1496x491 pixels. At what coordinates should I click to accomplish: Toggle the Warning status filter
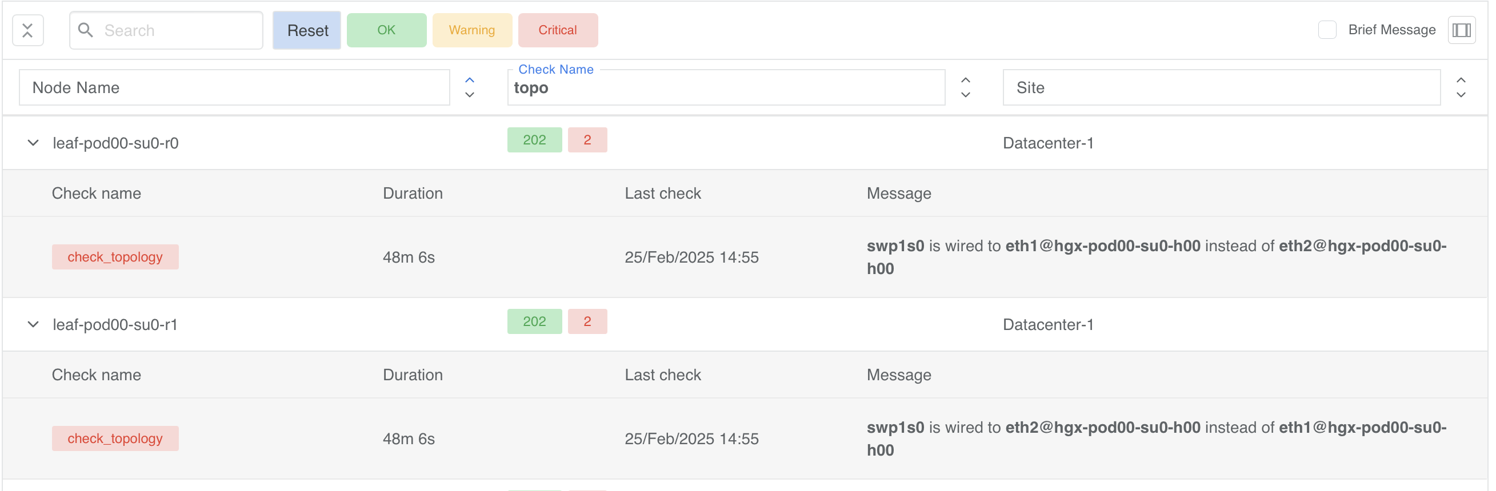tap(471, 30)
